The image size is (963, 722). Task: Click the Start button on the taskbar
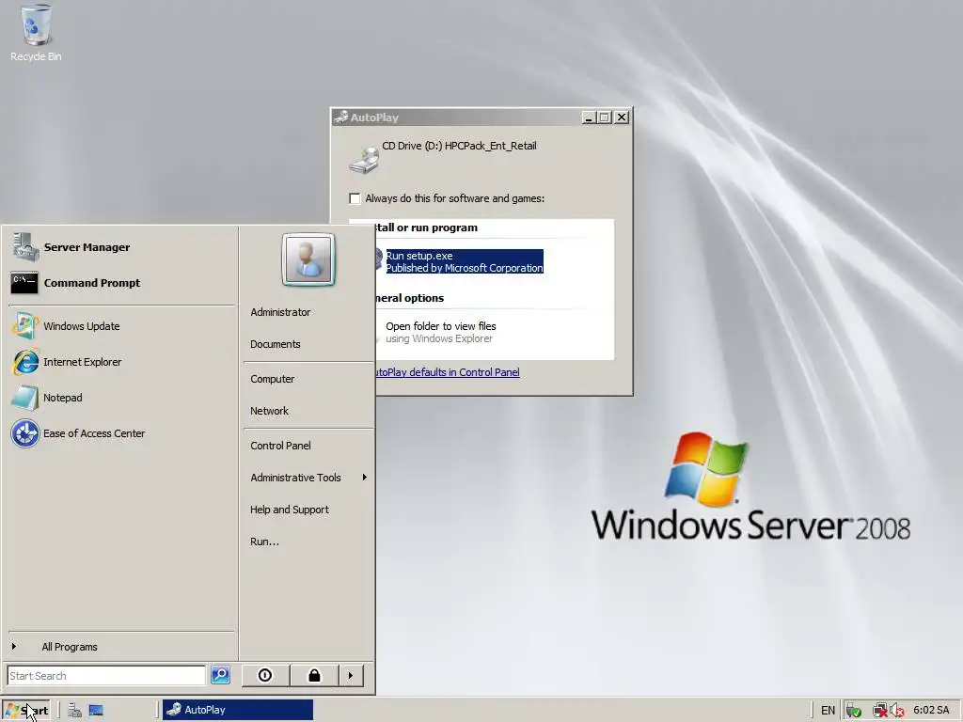click(x=25, y=711)
